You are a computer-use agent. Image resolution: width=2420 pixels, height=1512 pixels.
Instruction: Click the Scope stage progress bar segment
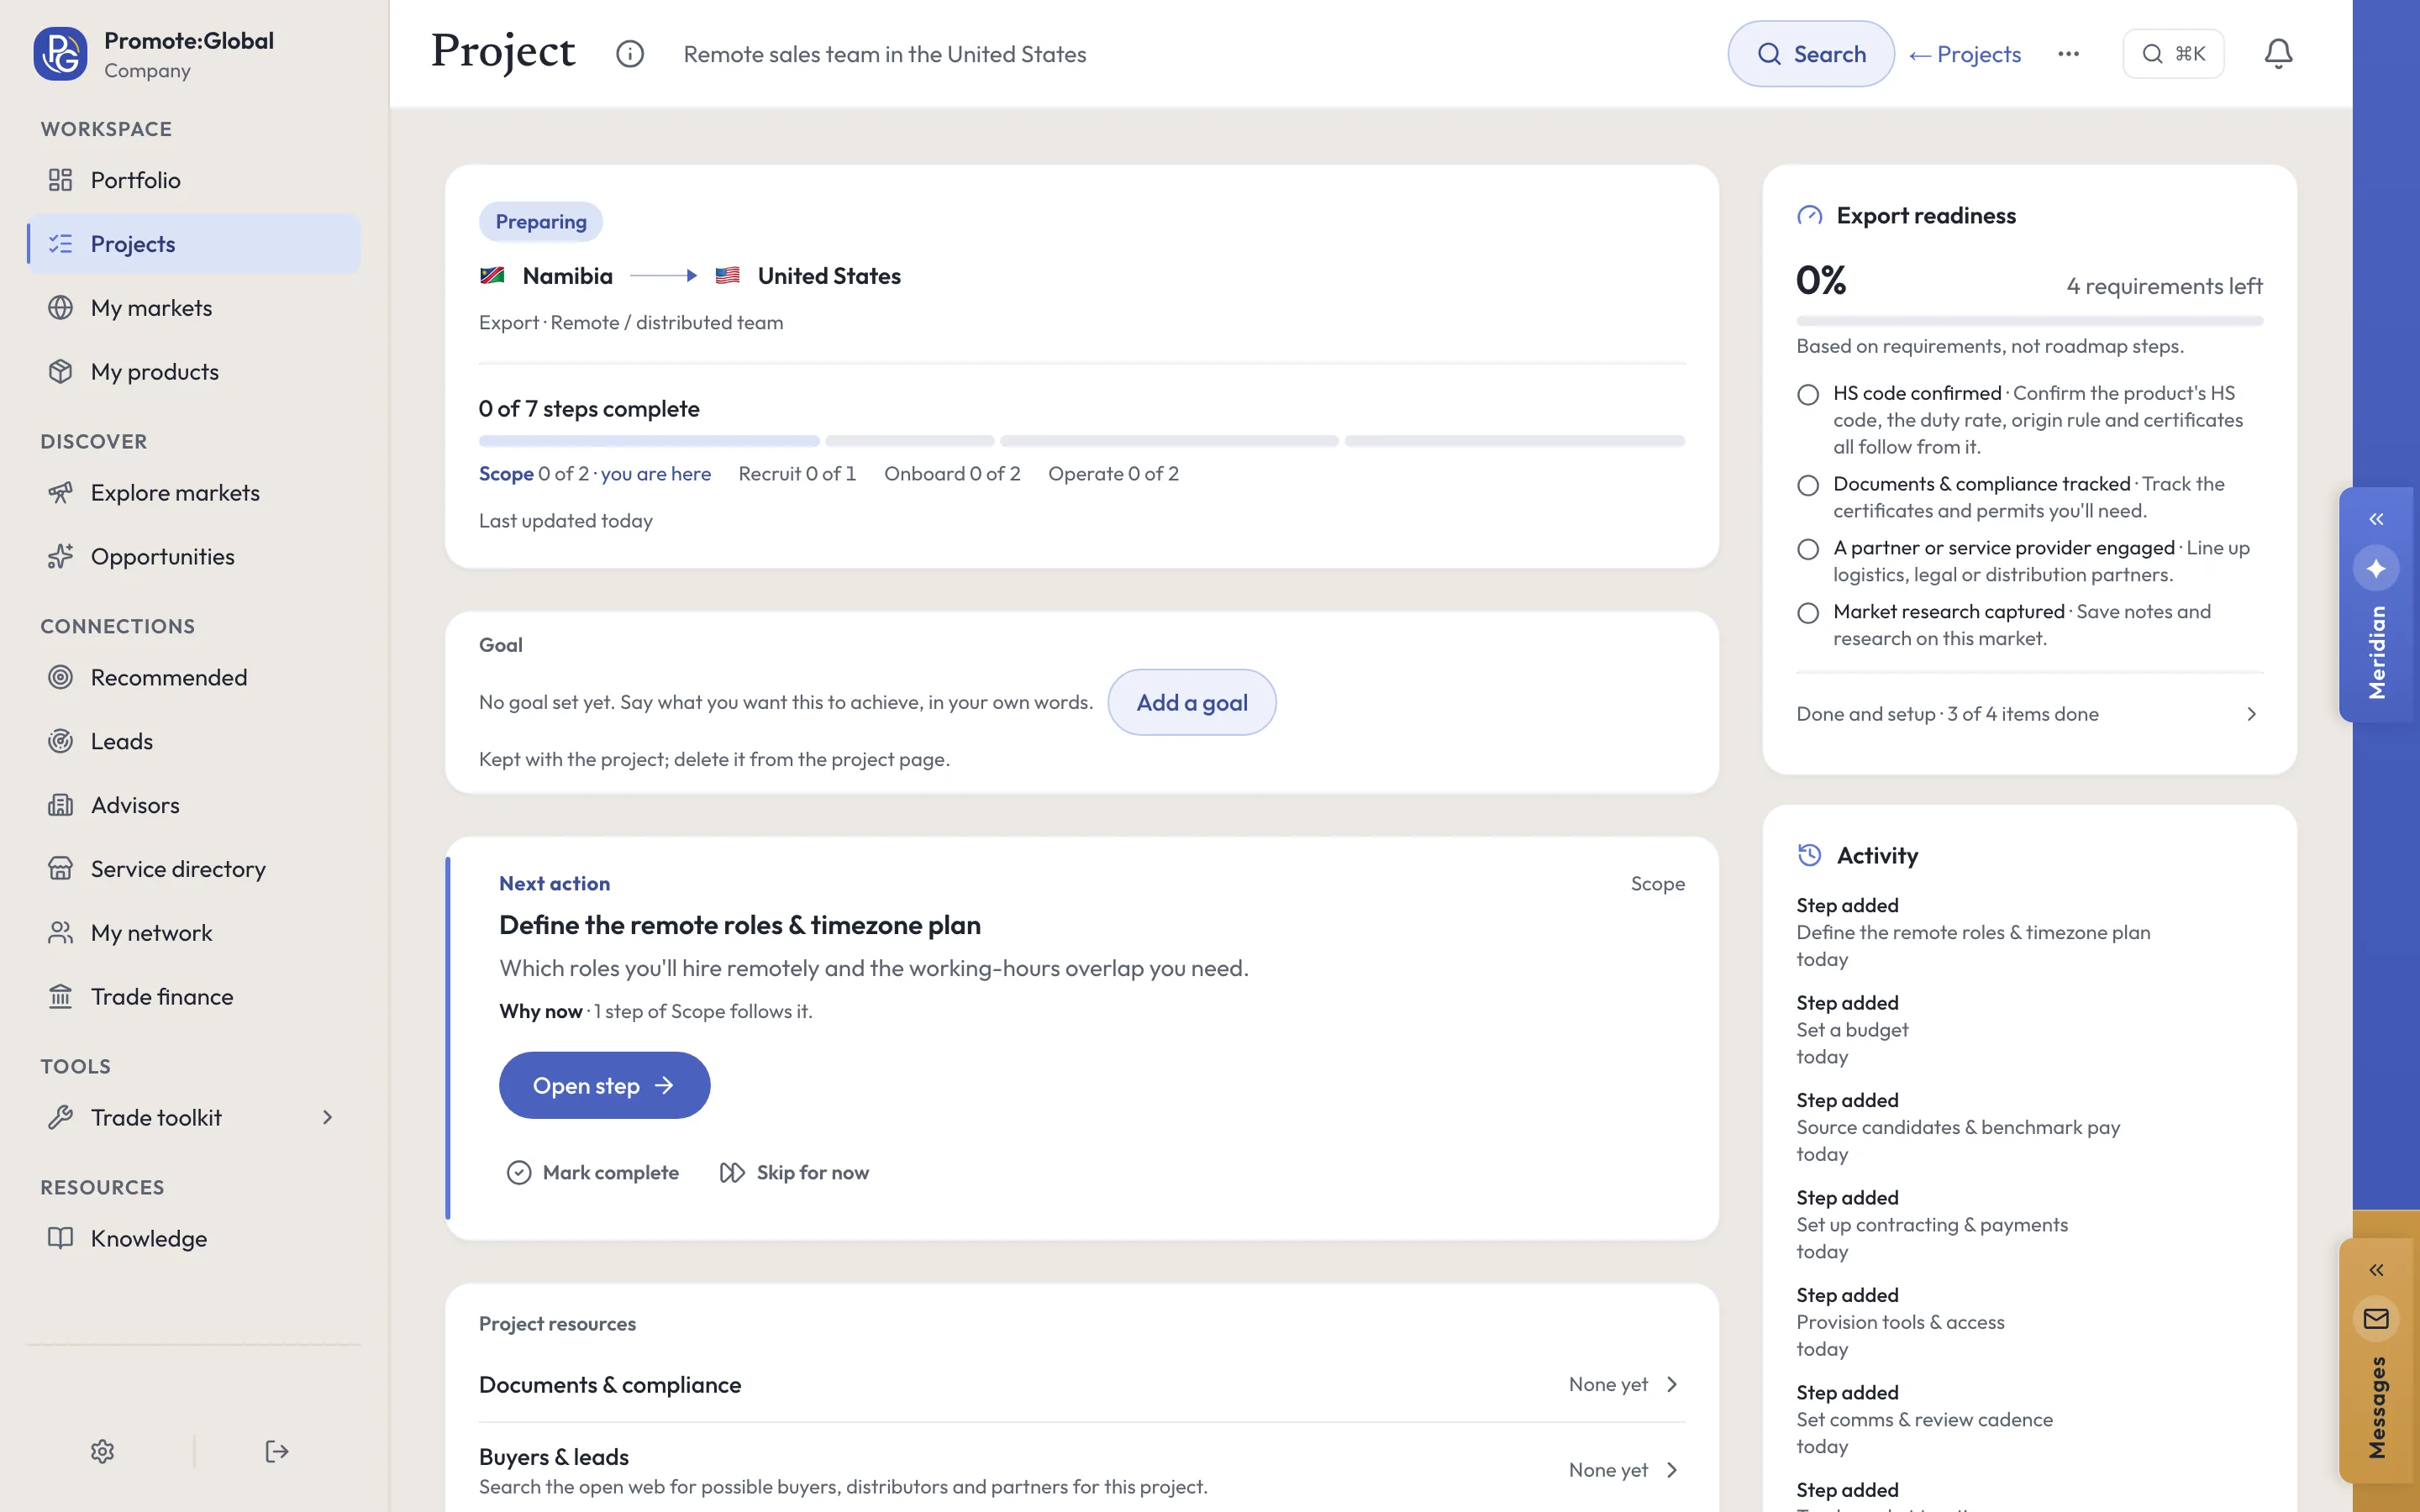[x=649, y=441]
